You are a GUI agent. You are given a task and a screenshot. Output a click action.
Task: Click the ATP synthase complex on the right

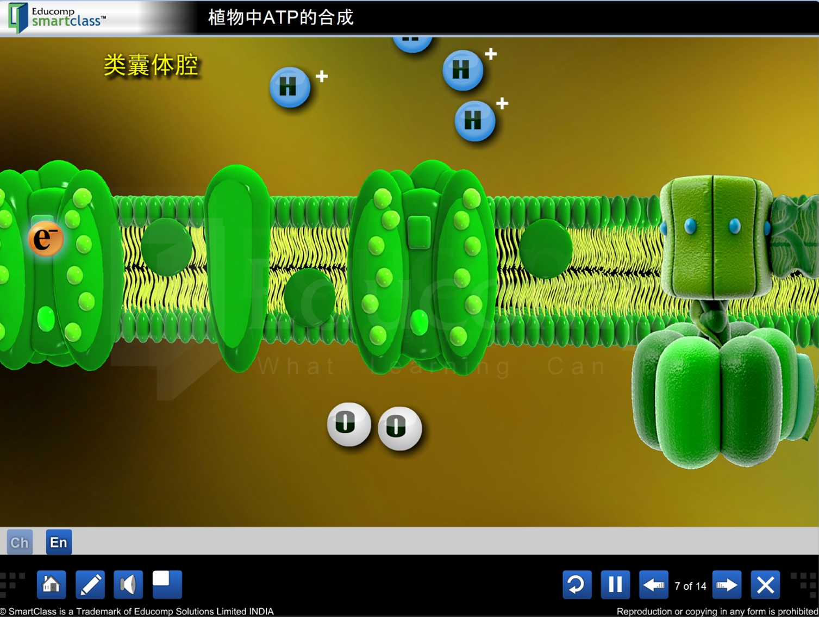click(x=717, y=321)
